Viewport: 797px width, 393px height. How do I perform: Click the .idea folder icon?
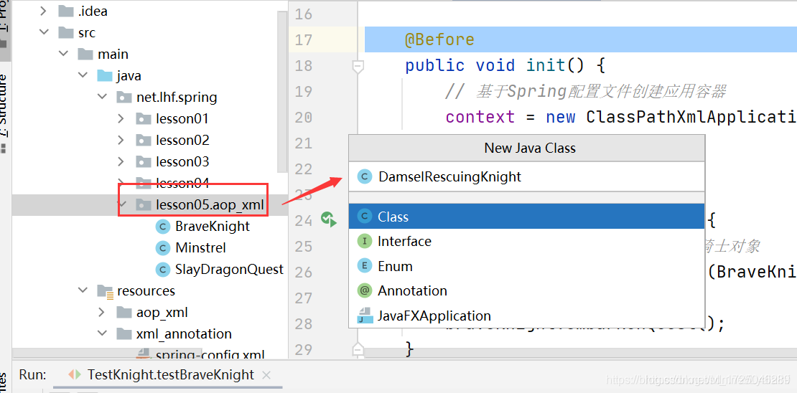[66, 11]
